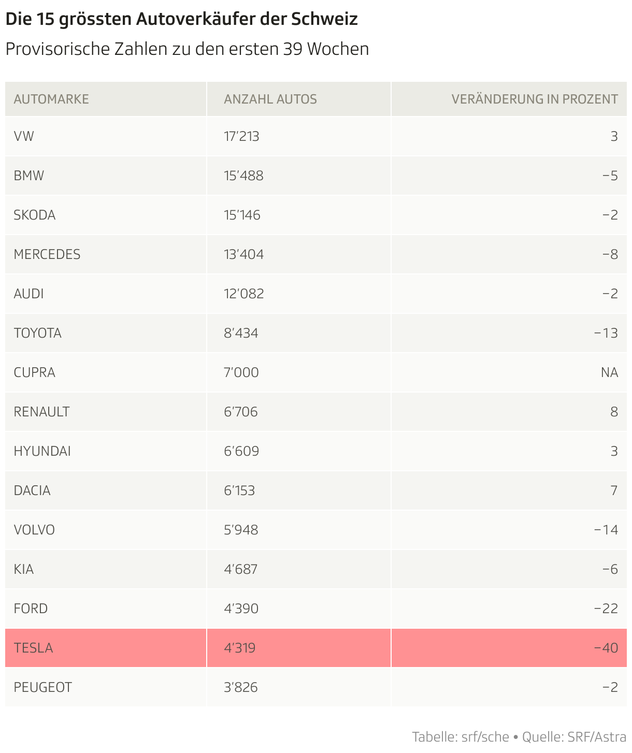The image size is (632, 753).
Task: Select the MERCEDES brand cell
Action: (47, 254)
